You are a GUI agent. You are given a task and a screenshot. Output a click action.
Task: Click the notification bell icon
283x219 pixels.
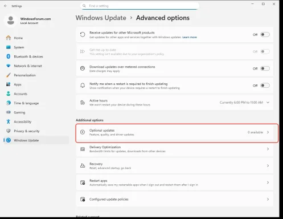pos(83,86)
